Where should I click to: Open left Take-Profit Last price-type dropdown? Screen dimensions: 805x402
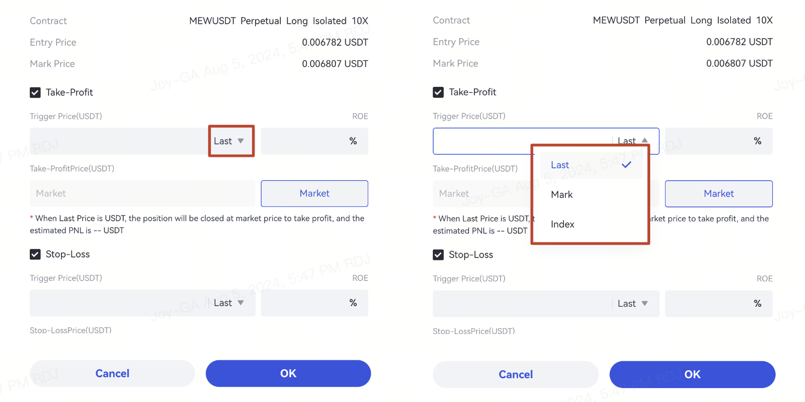click(229, 141)
